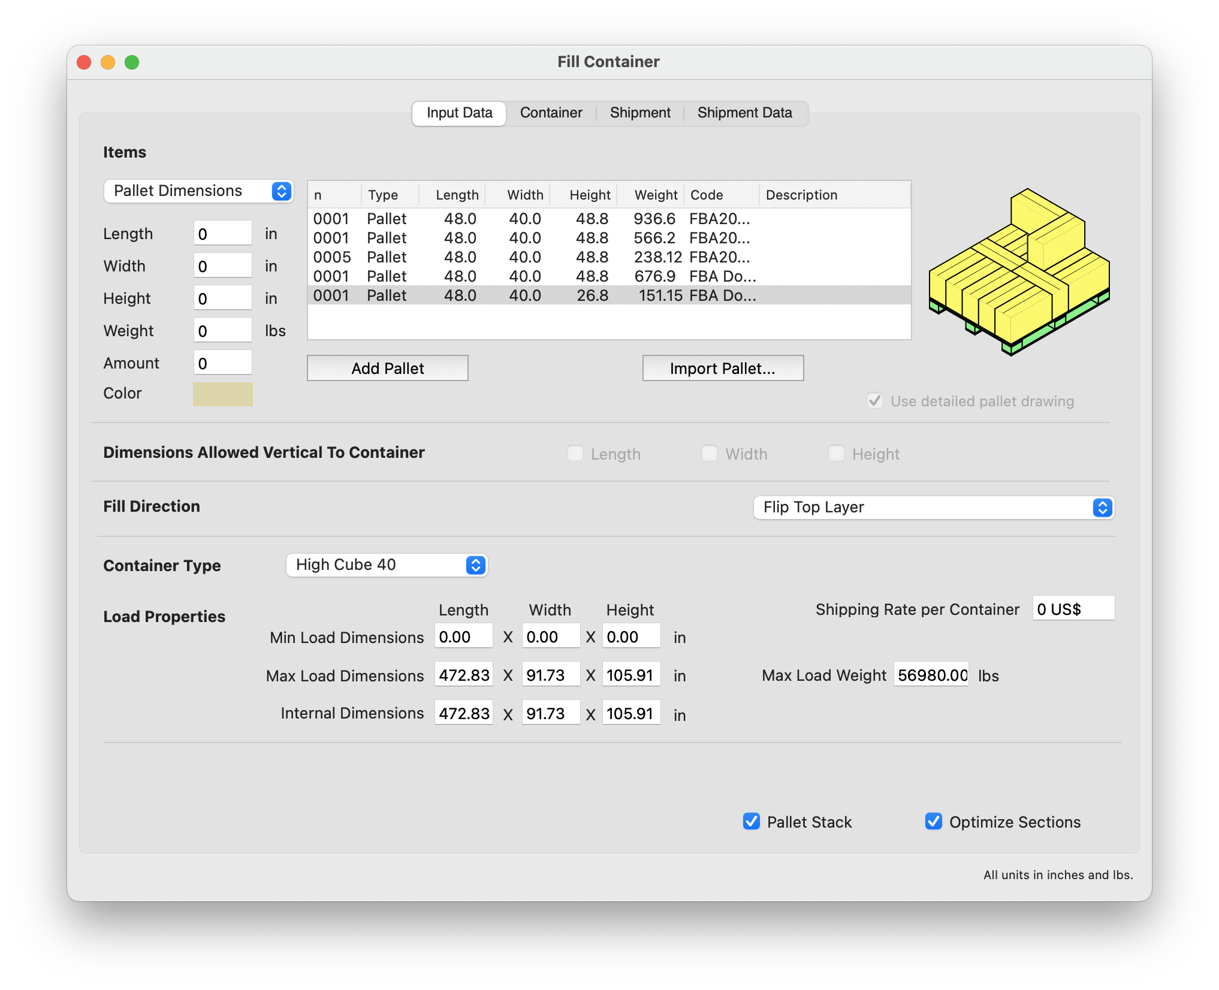Click the Type column header
The width and height of the screenshot is (1219, 990).
[x=390, y=195]
